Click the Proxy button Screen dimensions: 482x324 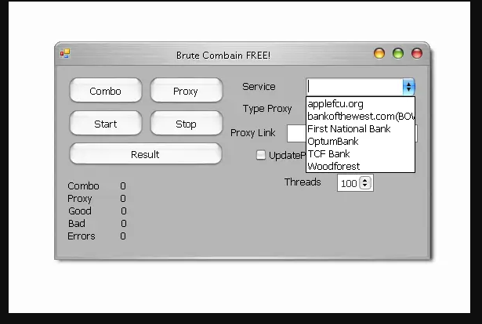(187, 91)
